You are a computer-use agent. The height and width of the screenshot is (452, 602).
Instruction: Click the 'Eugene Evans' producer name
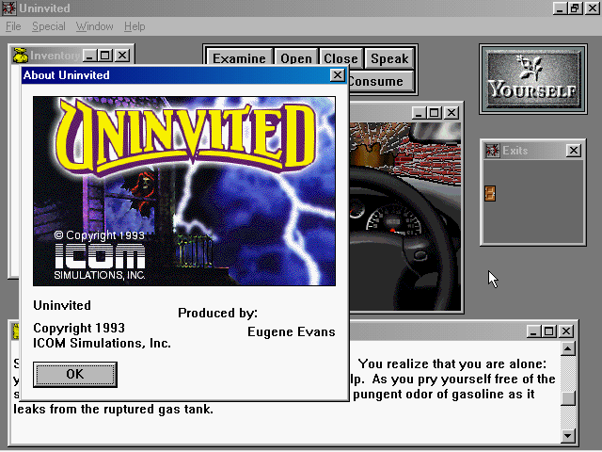pyautogui.click(x=291, y=331)
